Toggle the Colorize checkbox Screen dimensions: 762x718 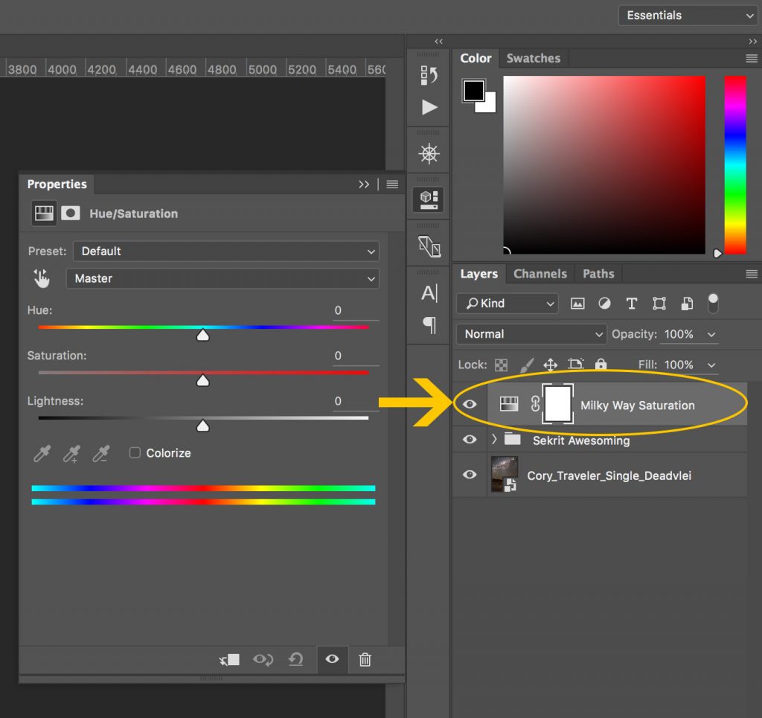click(x=135, y=452)
